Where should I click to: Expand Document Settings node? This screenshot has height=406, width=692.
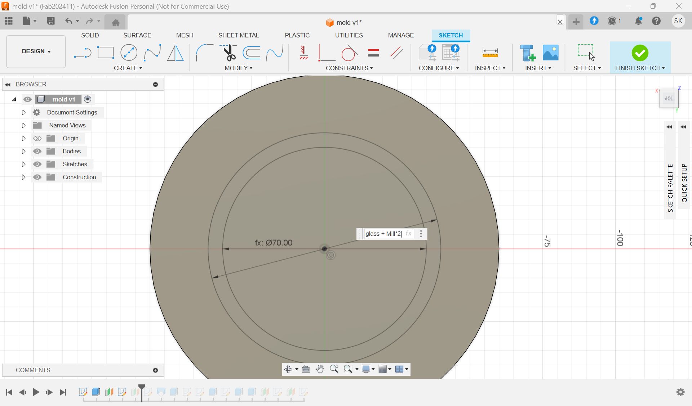coord(23,112)
